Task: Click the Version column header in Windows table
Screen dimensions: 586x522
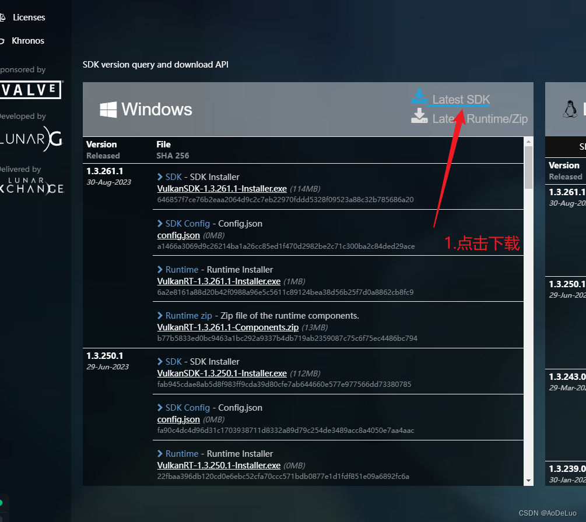Action: [101, 144]
